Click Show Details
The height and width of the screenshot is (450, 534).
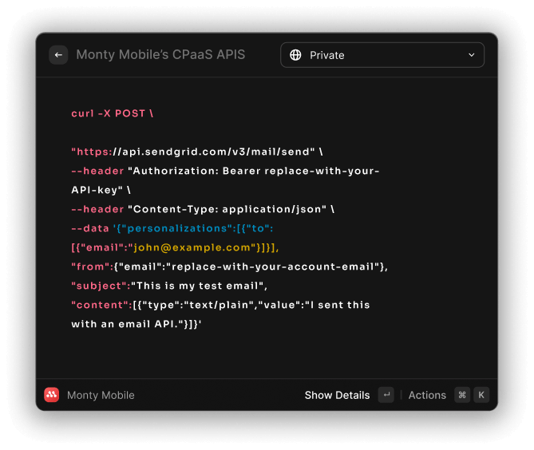click(x=337, y=395)
